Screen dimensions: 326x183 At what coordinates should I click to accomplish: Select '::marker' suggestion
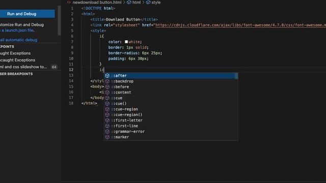pos(171,137)
